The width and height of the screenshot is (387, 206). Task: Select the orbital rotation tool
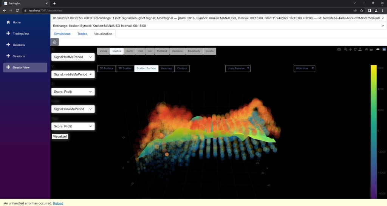tap(355, 50)
